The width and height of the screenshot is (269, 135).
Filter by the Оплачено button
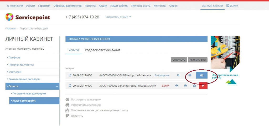[x=179, y=60]
